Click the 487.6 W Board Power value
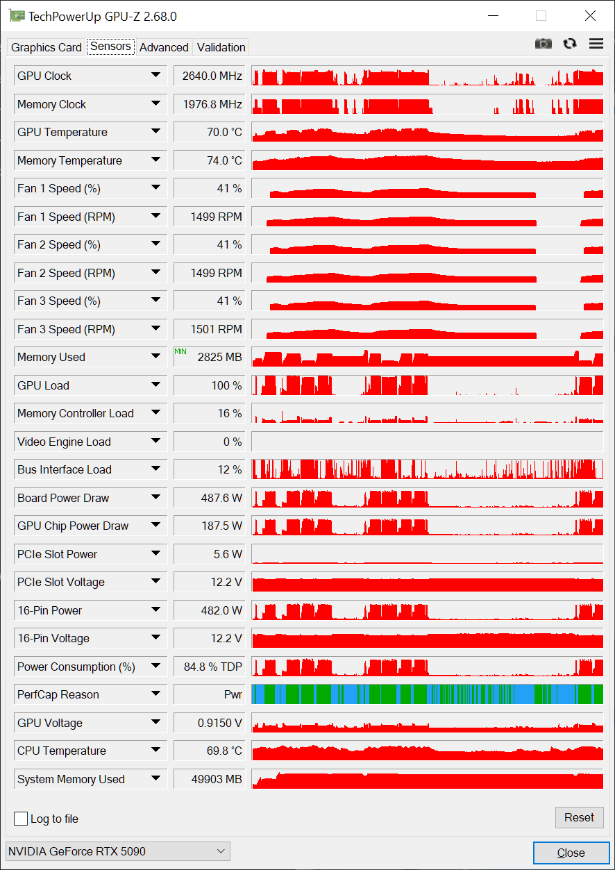Viewport: 615px width, 870px height. point(210,498)
